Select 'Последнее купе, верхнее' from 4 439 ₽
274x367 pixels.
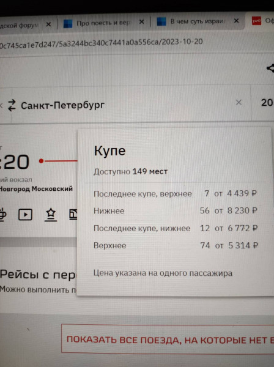(175, 193)
